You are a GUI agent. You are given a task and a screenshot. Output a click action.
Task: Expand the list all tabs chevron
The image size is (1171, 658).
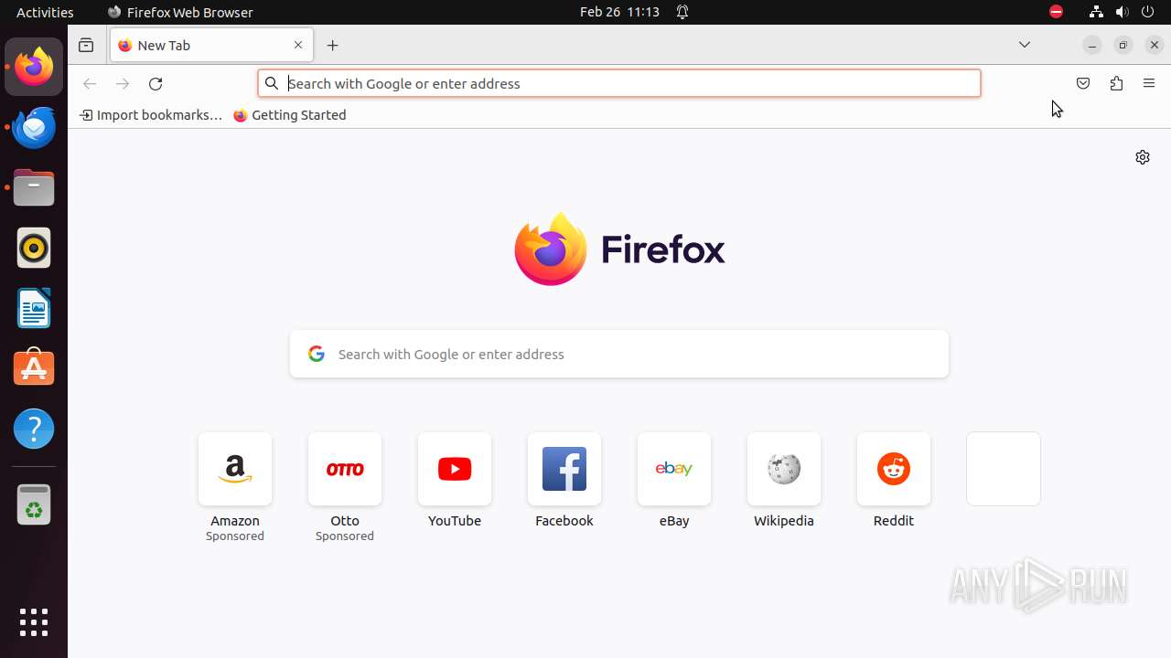point(1025,45)
